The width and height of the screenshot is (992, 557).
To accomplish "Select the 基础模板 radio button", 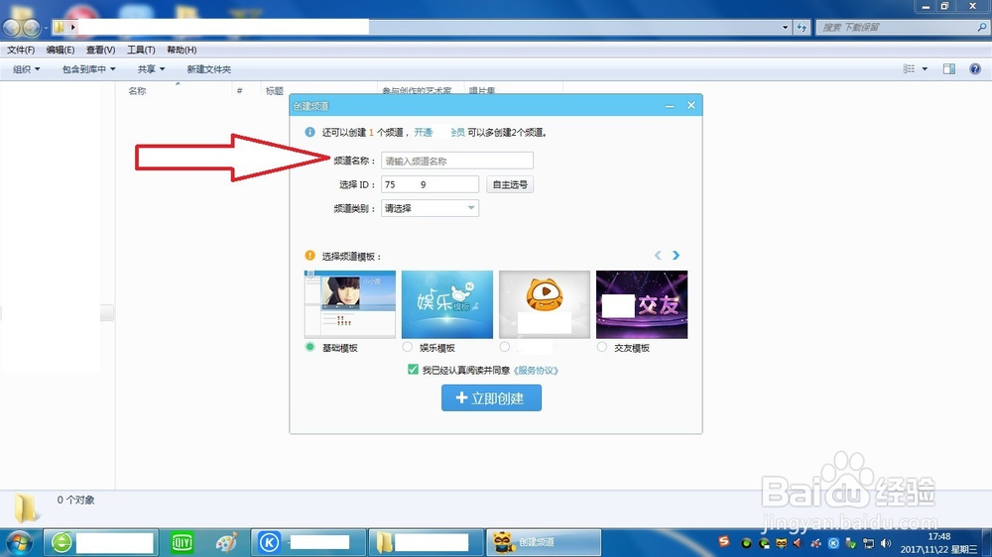I will point(310,347).
